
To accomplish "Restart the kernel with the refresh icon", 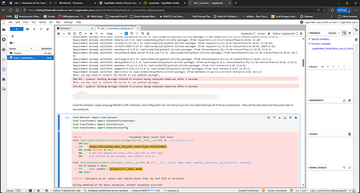I will tap(97, 33).
